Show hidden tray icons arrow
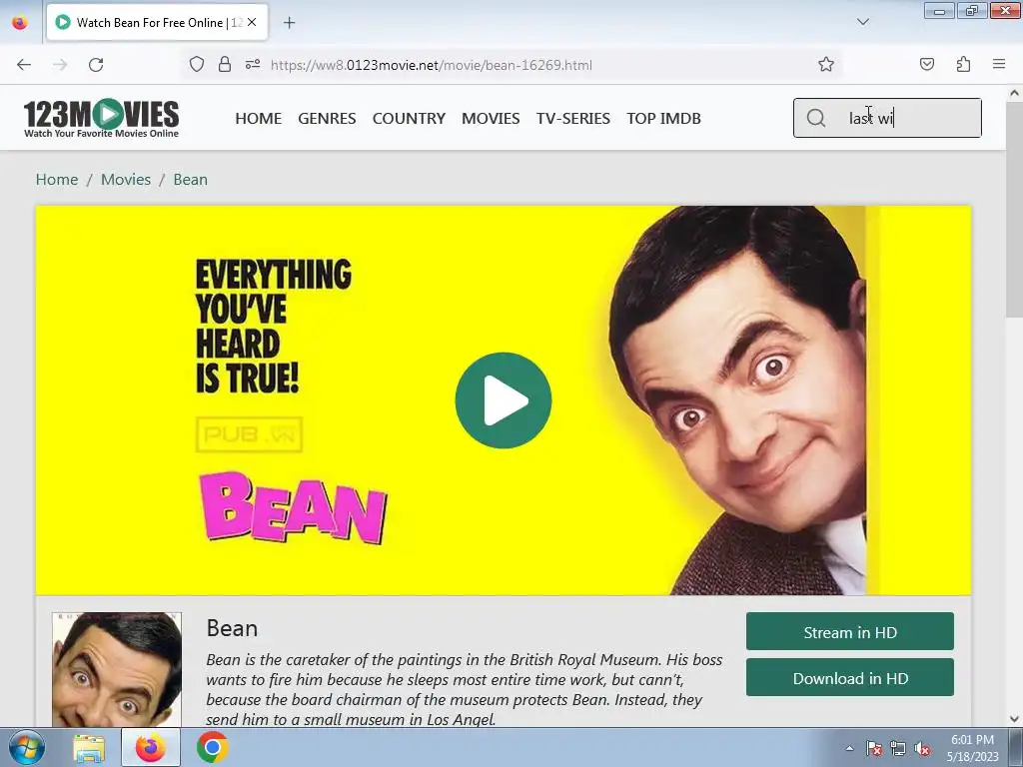The width and height of the screenshot is (1023, 767). 849,748
